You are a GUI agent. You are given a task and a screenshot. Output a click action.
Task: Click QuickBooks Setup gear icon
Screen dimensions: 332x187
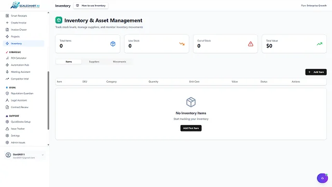pyautogui.click(x=7, y=122)
